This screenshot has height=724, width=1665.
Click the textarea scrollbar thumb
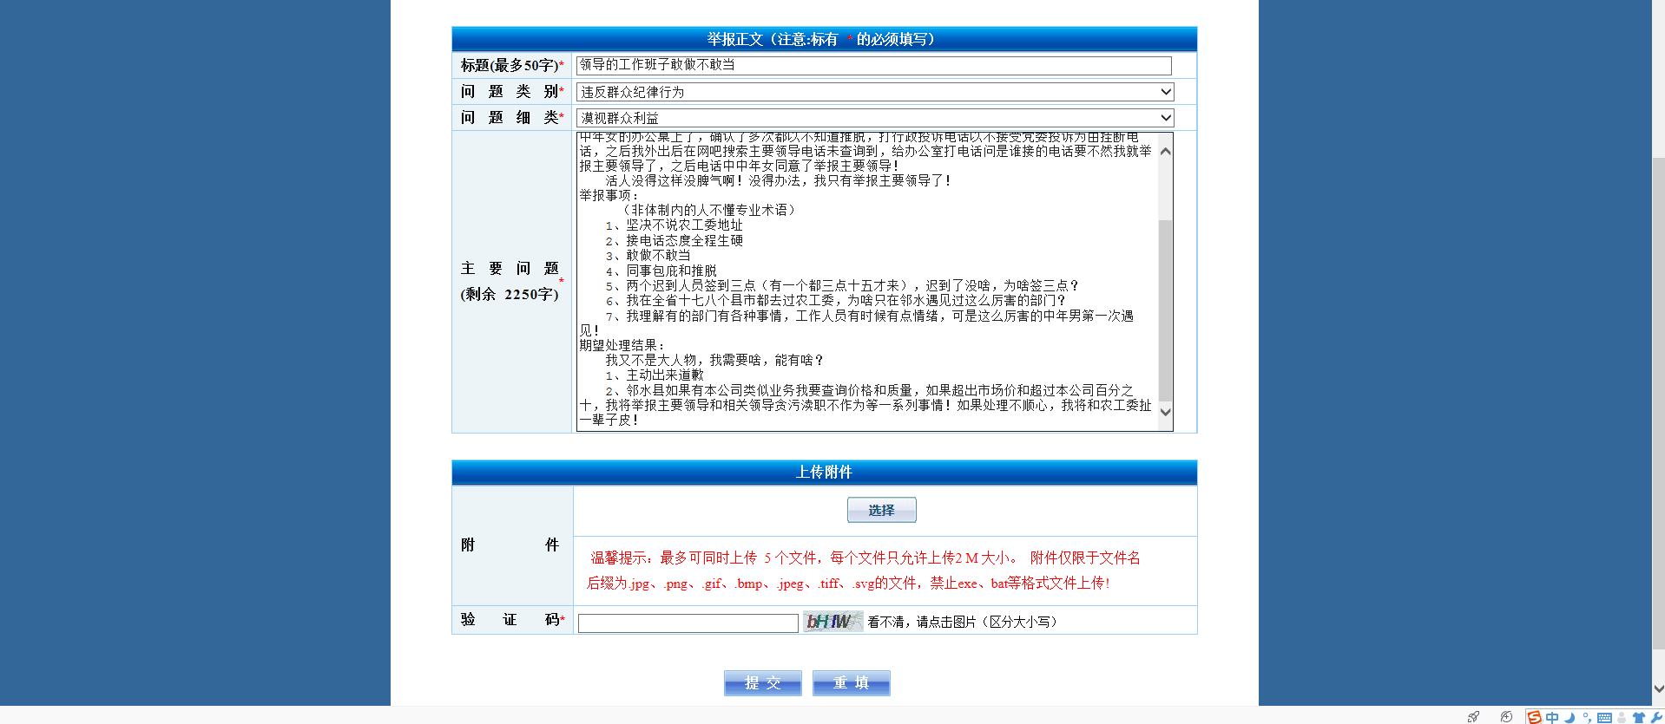pos(1166,311)
